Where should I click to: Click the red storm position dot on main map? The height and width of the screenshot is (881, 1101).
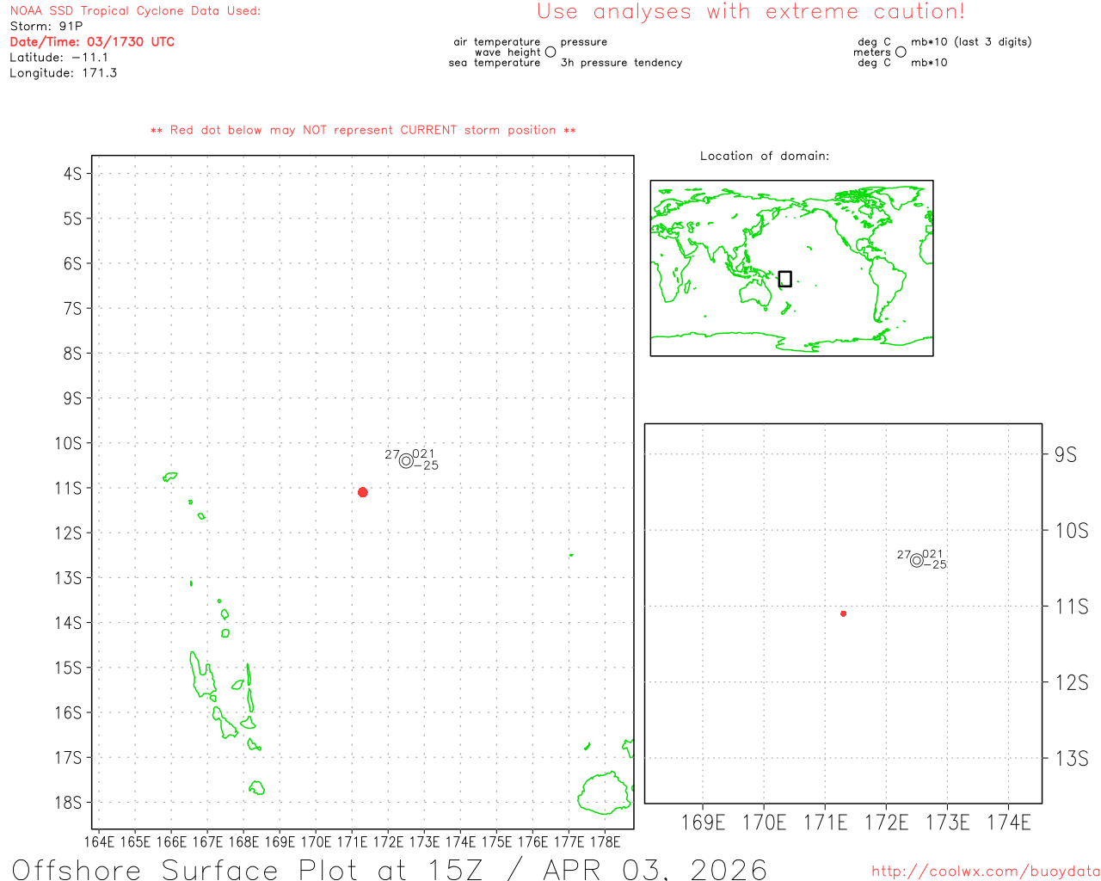pyautogui.click(x=363, y=492)
